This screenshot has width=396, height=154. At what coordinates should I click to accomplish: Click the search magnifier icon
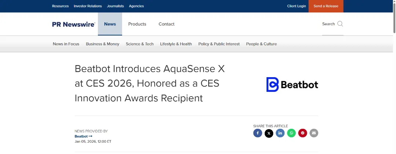(x=340, y=24)
